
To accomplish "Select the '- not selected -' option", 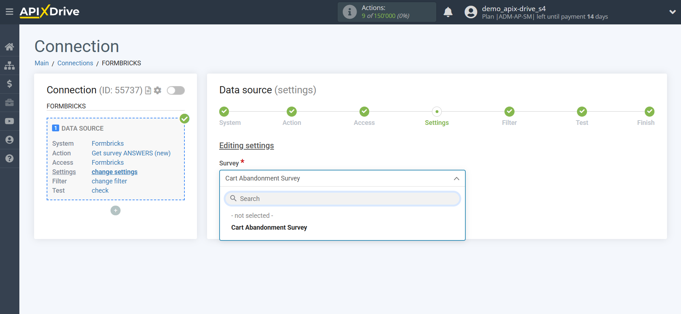I will coord(252,216).
